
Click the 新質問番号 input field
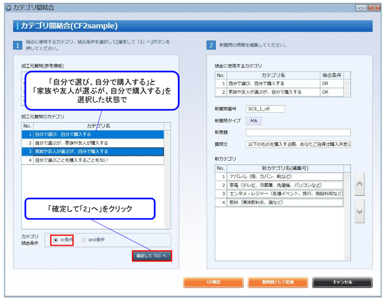[265, 108]
